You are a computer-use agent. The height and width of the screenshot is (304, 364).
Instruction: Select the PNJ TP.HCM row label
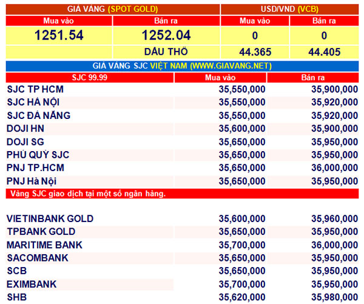pos(35,167)
